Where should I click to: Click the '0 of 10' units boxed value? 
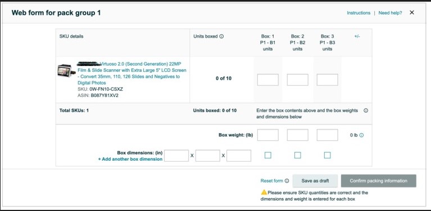(x=224, y=78)
